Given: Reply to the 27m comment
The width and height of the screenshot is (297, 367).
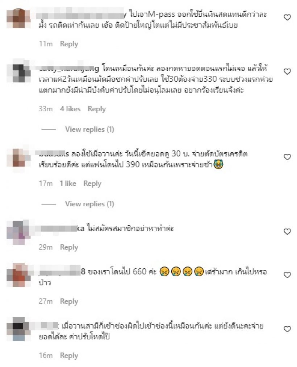Looking at the screenshot, I should [x=69, y=301].
